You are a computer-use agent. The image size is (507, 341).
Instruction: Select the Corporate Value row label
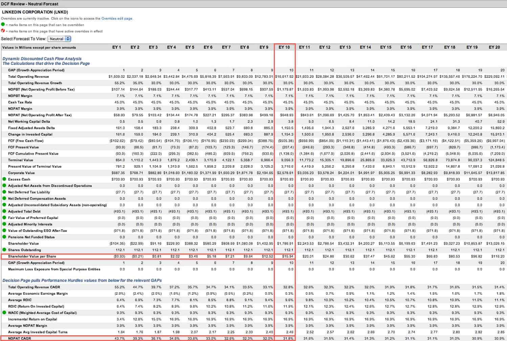point(21,173)
